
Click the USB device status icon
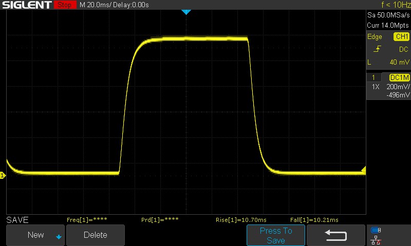point(376,230)
